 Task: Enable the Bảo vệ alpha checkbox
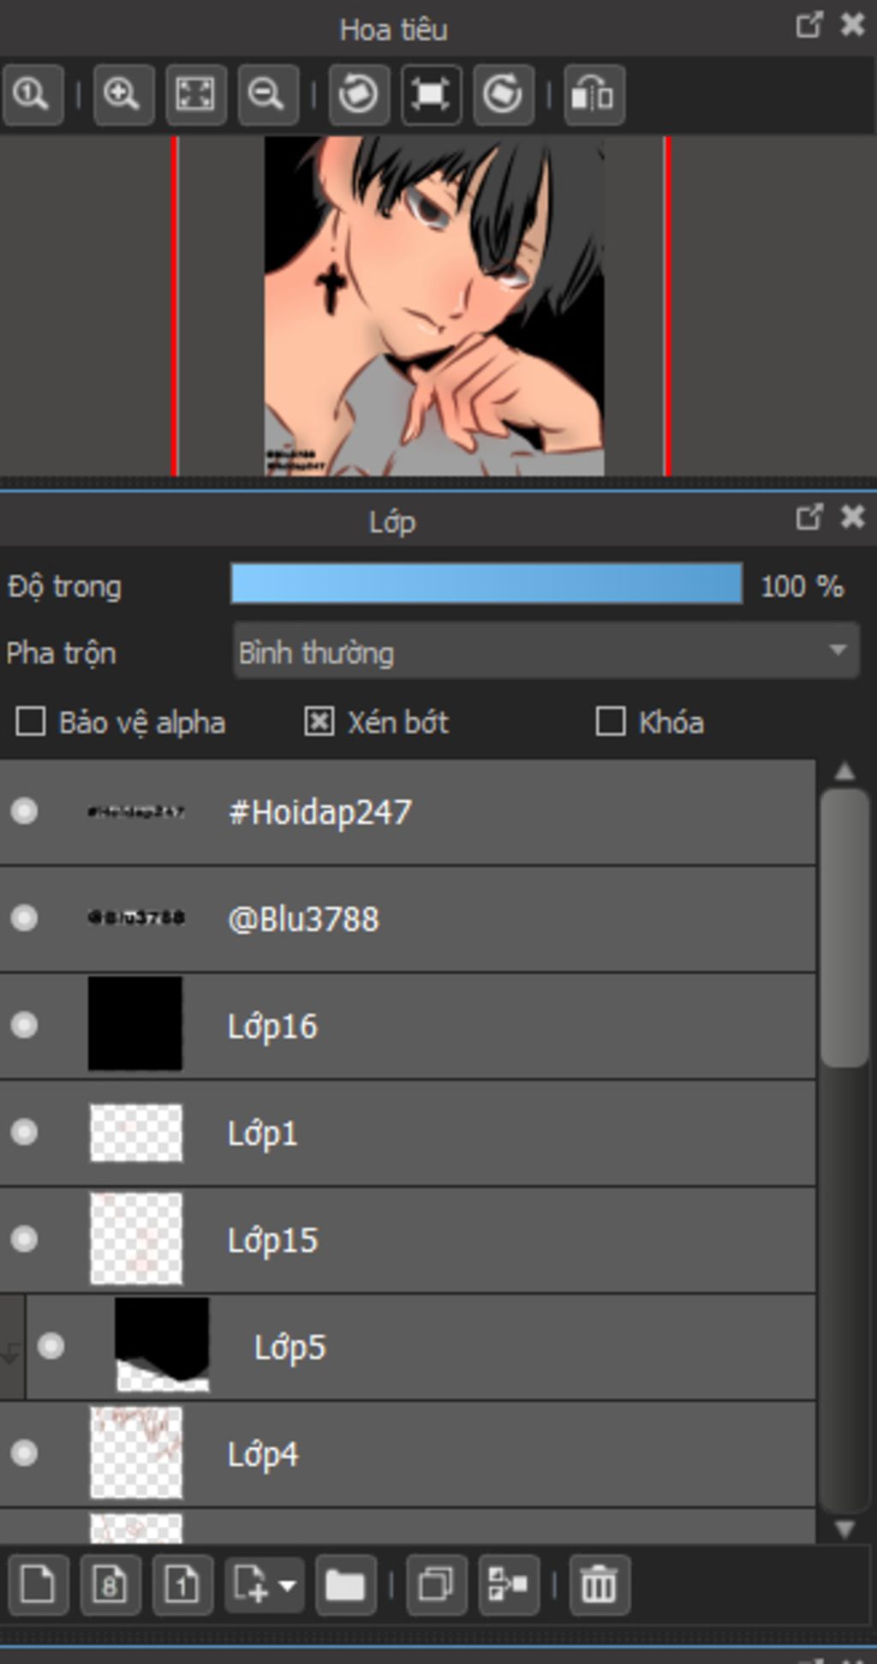pos(31,721)
